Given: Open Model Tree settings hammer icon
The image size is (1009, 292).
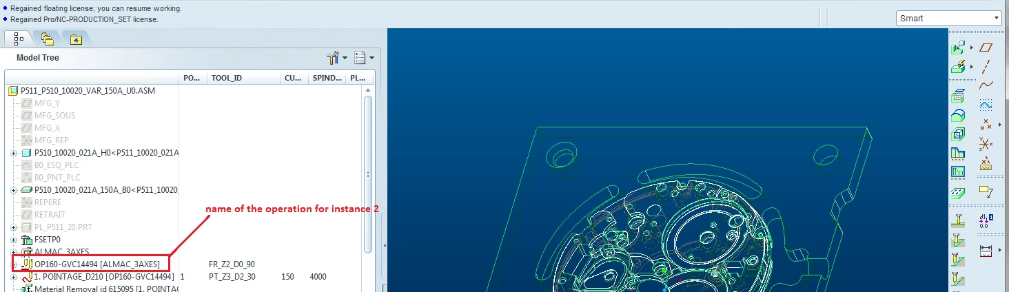Looking at the screenshot, I should pos(333,58).
